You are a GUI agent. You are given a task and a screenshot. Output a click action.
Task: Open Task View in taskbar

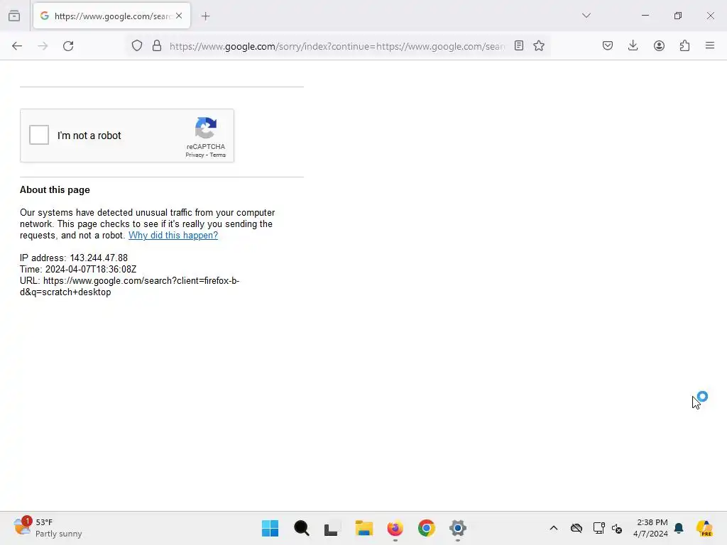[332, 528]
